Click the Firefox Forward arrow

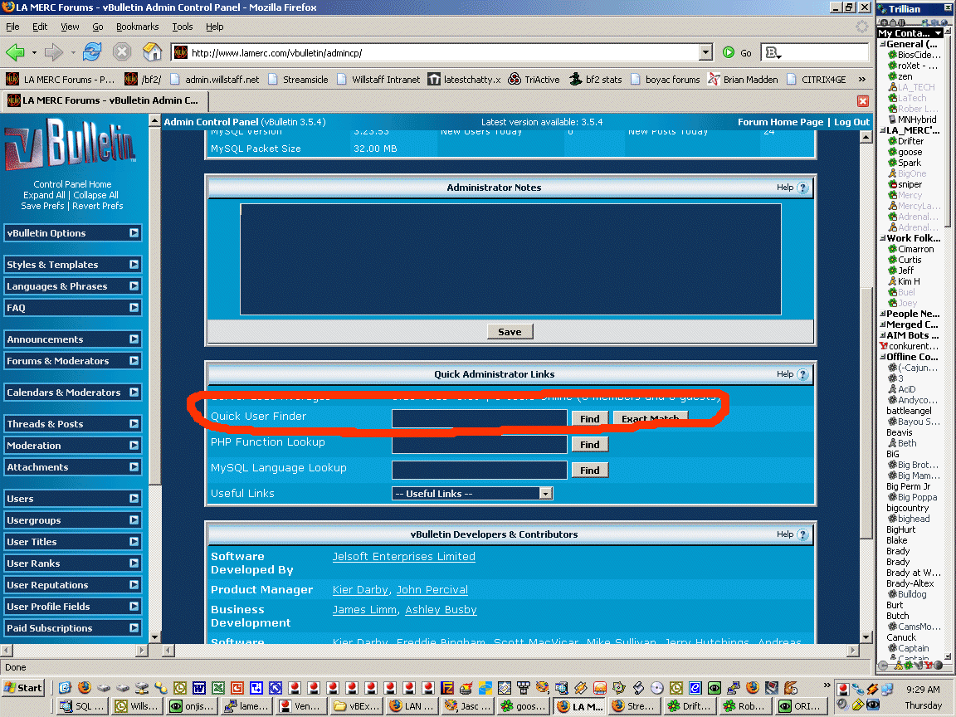pyautogui.click(x=54, y=52)
